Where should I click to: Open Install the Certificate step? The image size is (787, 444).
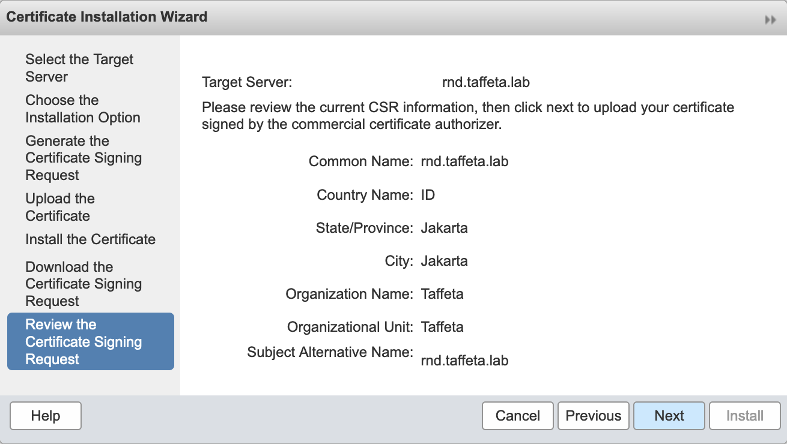pyautogui.click(x=90, y=239)
